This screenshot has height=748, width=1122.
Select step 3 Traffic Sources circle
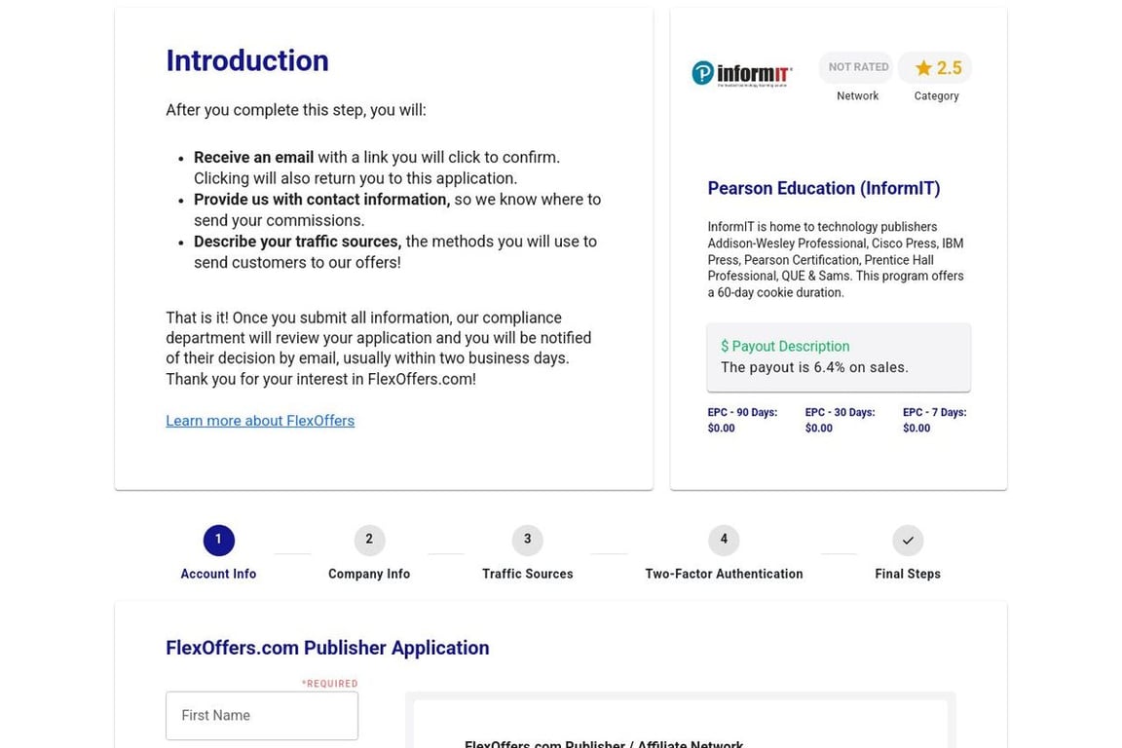[527, 541]
